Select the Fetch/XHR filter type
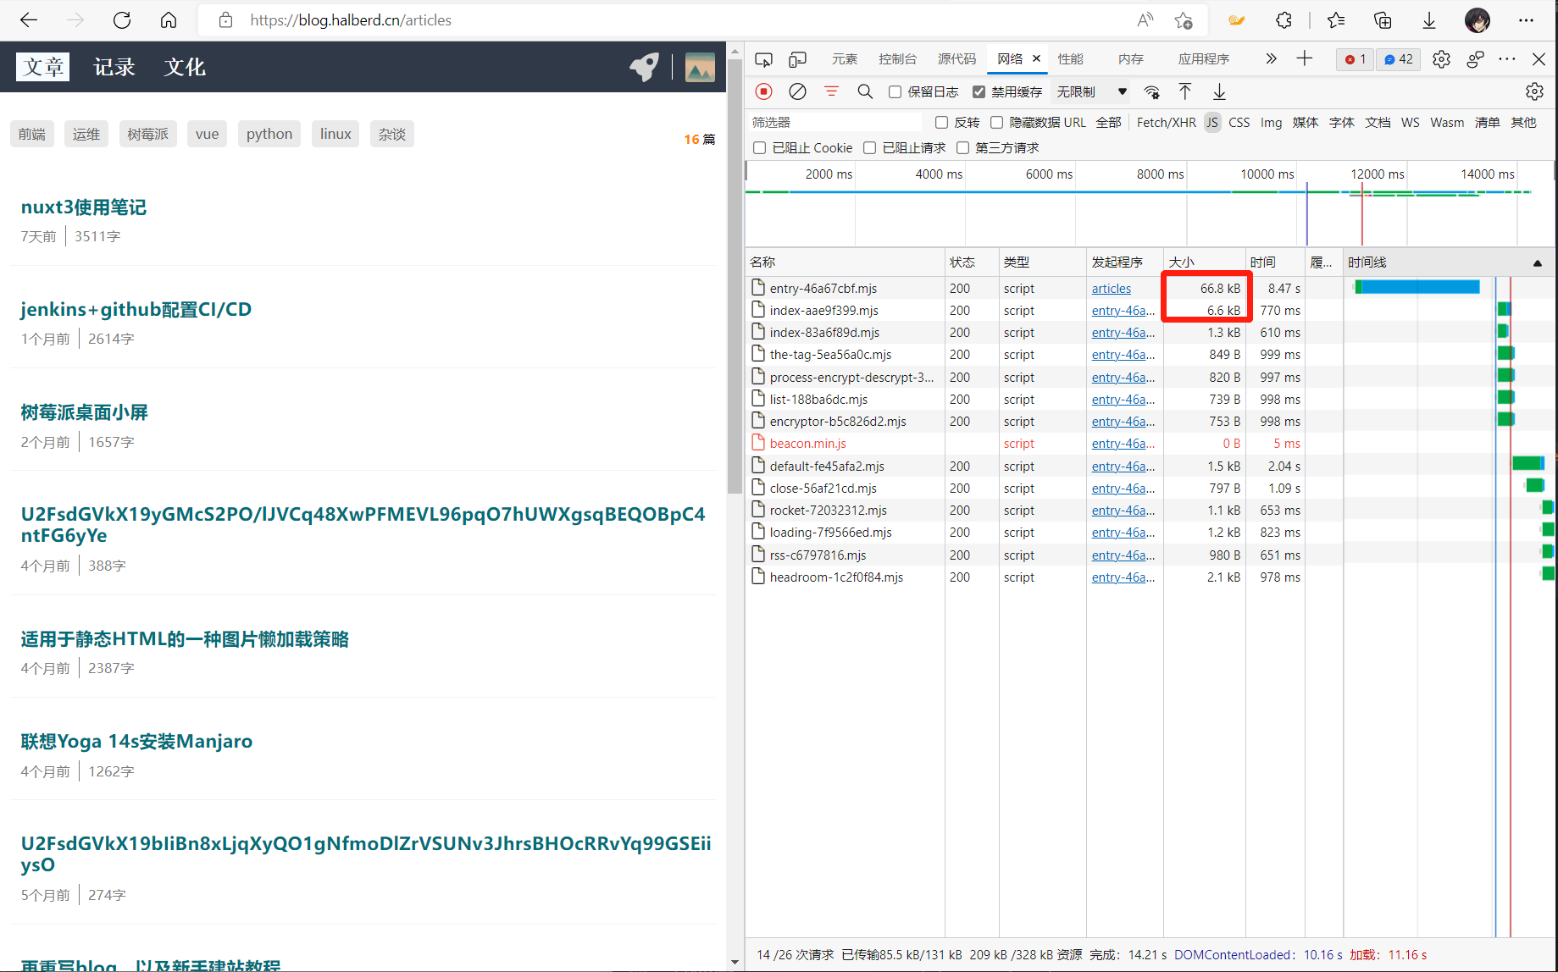 click(x=1166, y=123)
